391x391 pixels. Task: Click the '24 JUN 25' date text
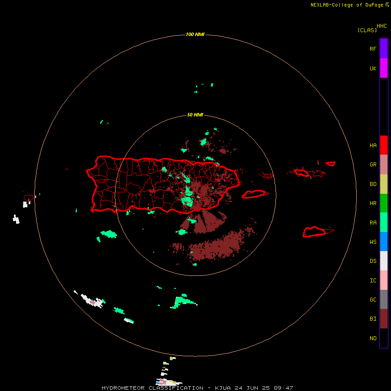pyautogui.click(x=252, y=388)
